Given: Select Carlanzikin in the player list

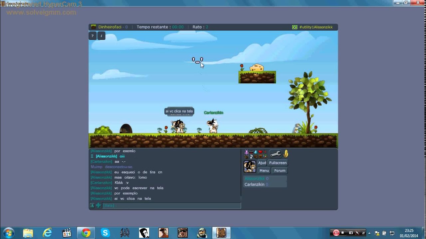Looking at the screenshot, I should [x=265, y=185].
